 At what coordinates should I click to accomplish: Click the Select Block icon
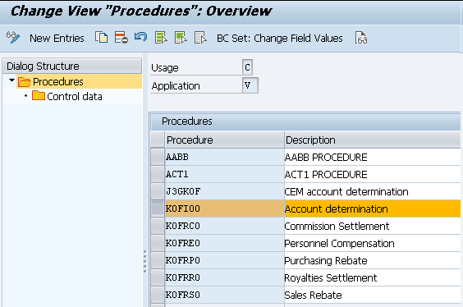click(x=181, y=38)
